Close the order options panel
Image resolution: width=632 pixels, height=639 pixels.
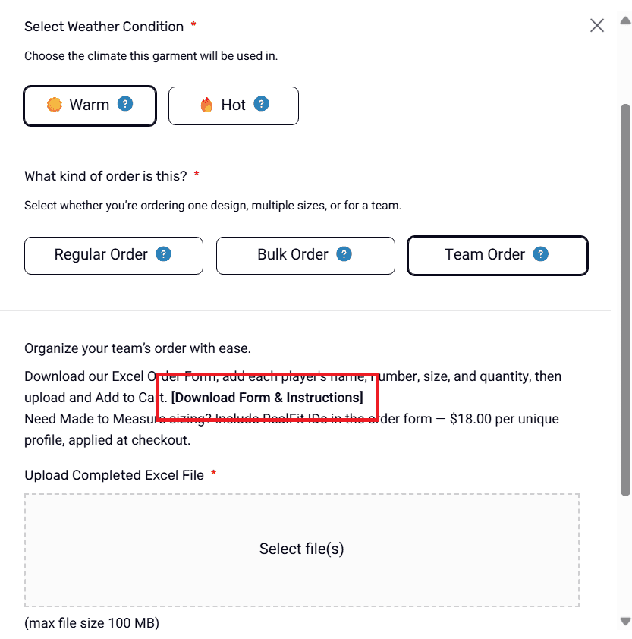pos(597,26)
